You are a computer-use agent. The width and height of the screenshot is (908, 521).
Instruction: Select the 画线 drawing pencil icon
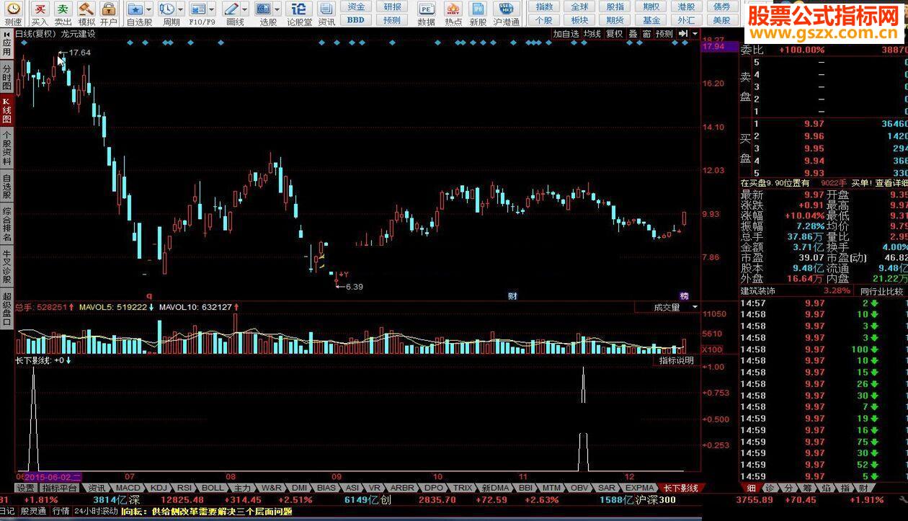[x=231, y=9]
